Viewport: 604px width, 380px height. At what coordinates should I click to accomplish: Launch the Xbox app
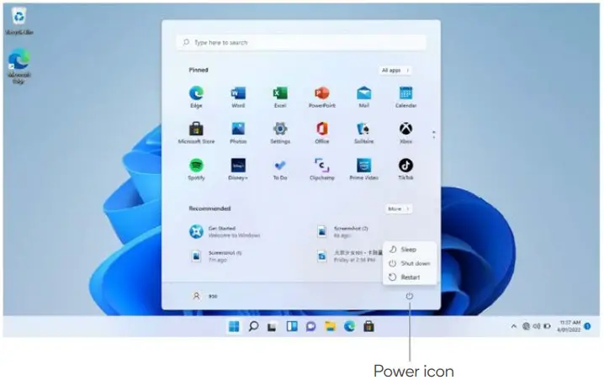(x=405, y=133)
